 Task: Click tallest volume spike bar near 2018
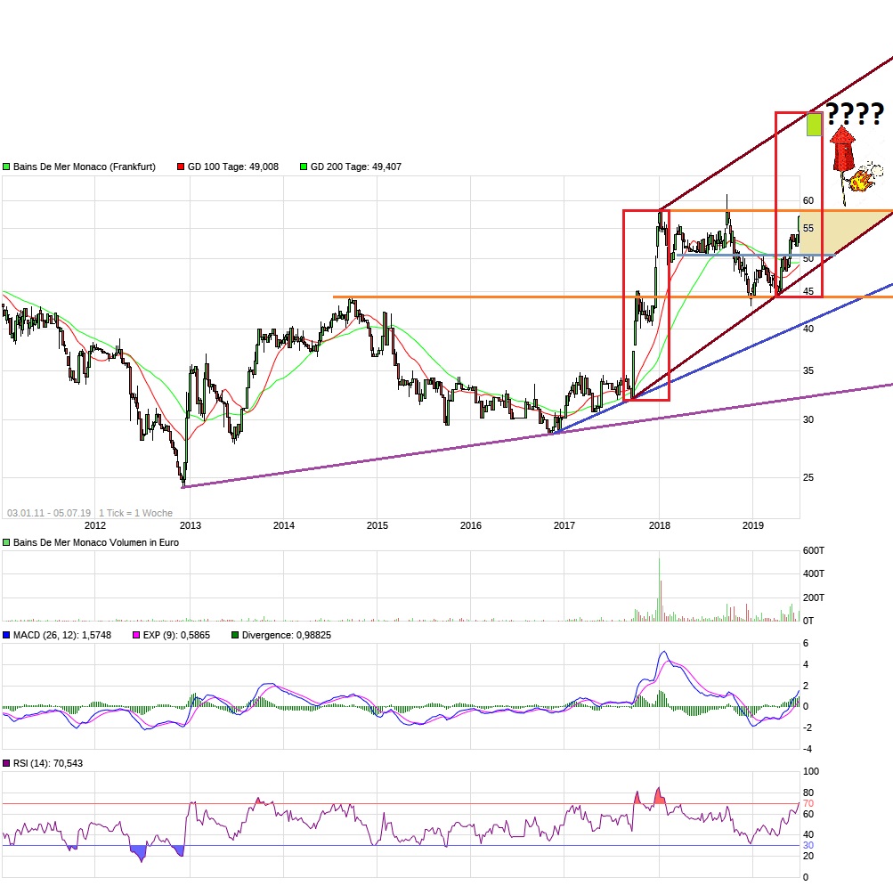(x=660, y=589)
